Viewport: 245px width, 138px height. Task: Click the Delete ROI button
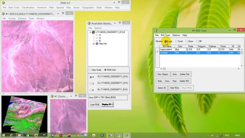coord(184,81)
